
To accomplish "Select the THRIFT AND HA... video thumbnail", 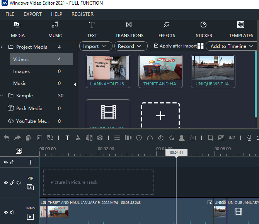I will (x=160, y=71).
